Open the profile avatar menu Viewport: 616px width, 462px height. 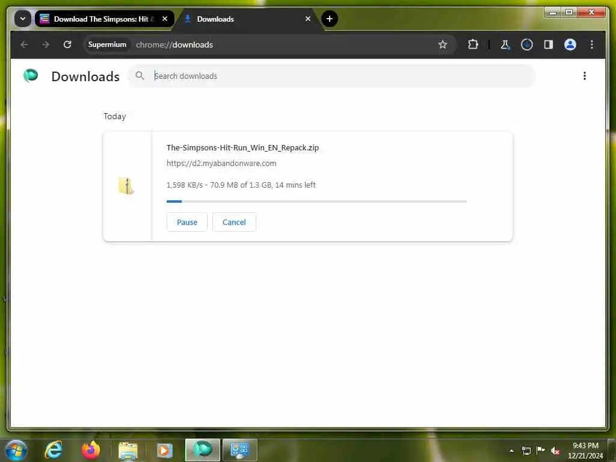(570, 45)
